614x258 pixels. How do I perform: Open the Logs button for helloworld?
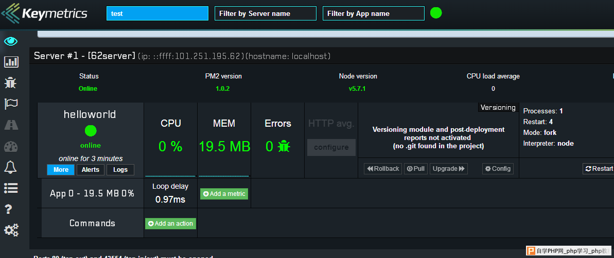click(120, 169)
